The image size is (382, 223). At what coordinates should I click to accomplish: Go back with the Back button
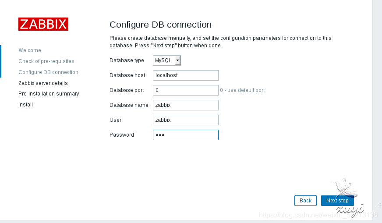click(x=305, y=201)
